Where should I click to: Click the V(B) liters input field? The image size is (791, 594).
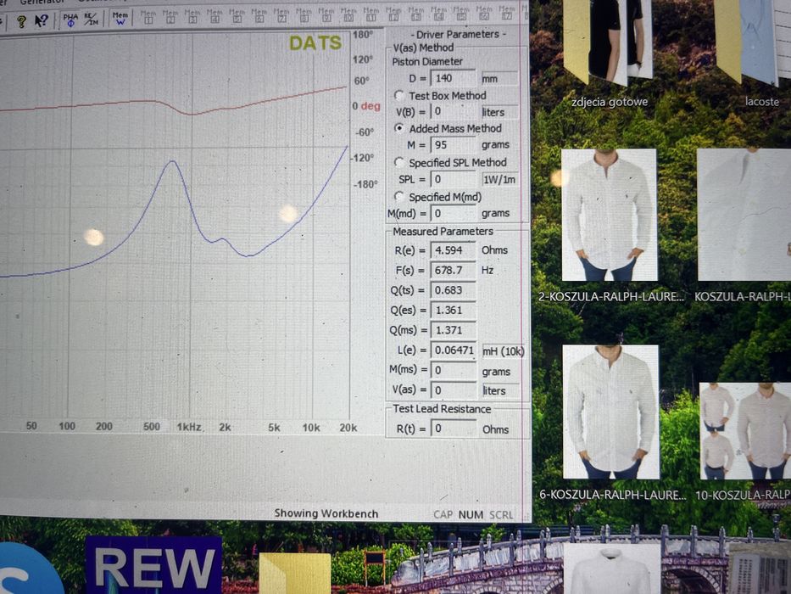(x=453, y=112)
